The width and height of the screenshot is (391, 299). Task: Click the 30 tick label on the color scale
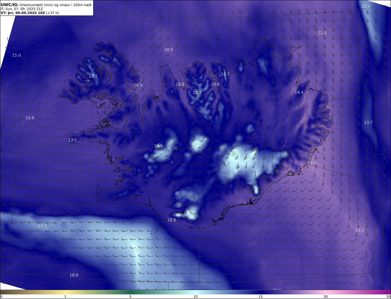pyautogui.click(x=326, y=297)
